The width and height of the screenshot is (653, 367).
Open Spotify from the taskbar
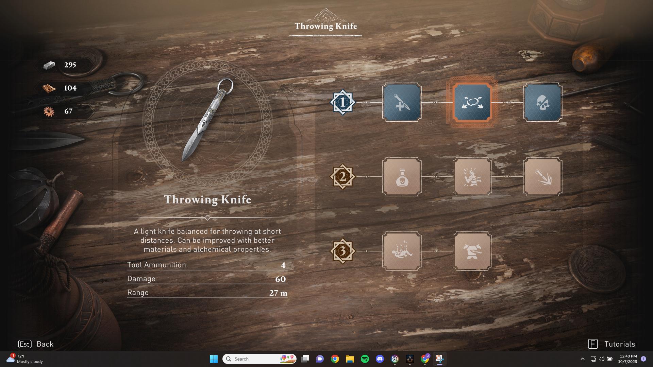(365, 359)
